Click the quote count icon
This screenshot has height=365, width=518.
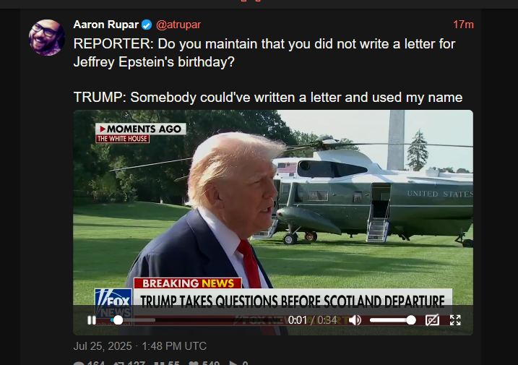click(x=159, y=363)
